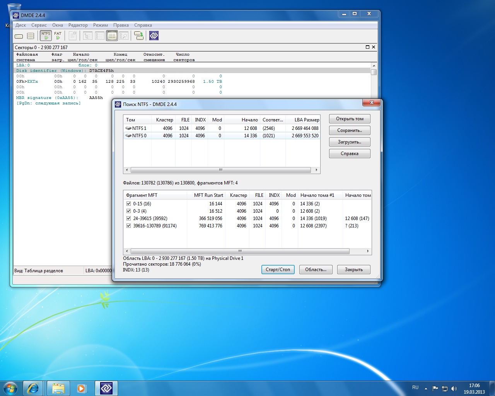The width and height of the screenshot is (495, 396).
Task: Toggle the 24-39615 (39592) fragment checkbox
Action: (x=128, y=218)
